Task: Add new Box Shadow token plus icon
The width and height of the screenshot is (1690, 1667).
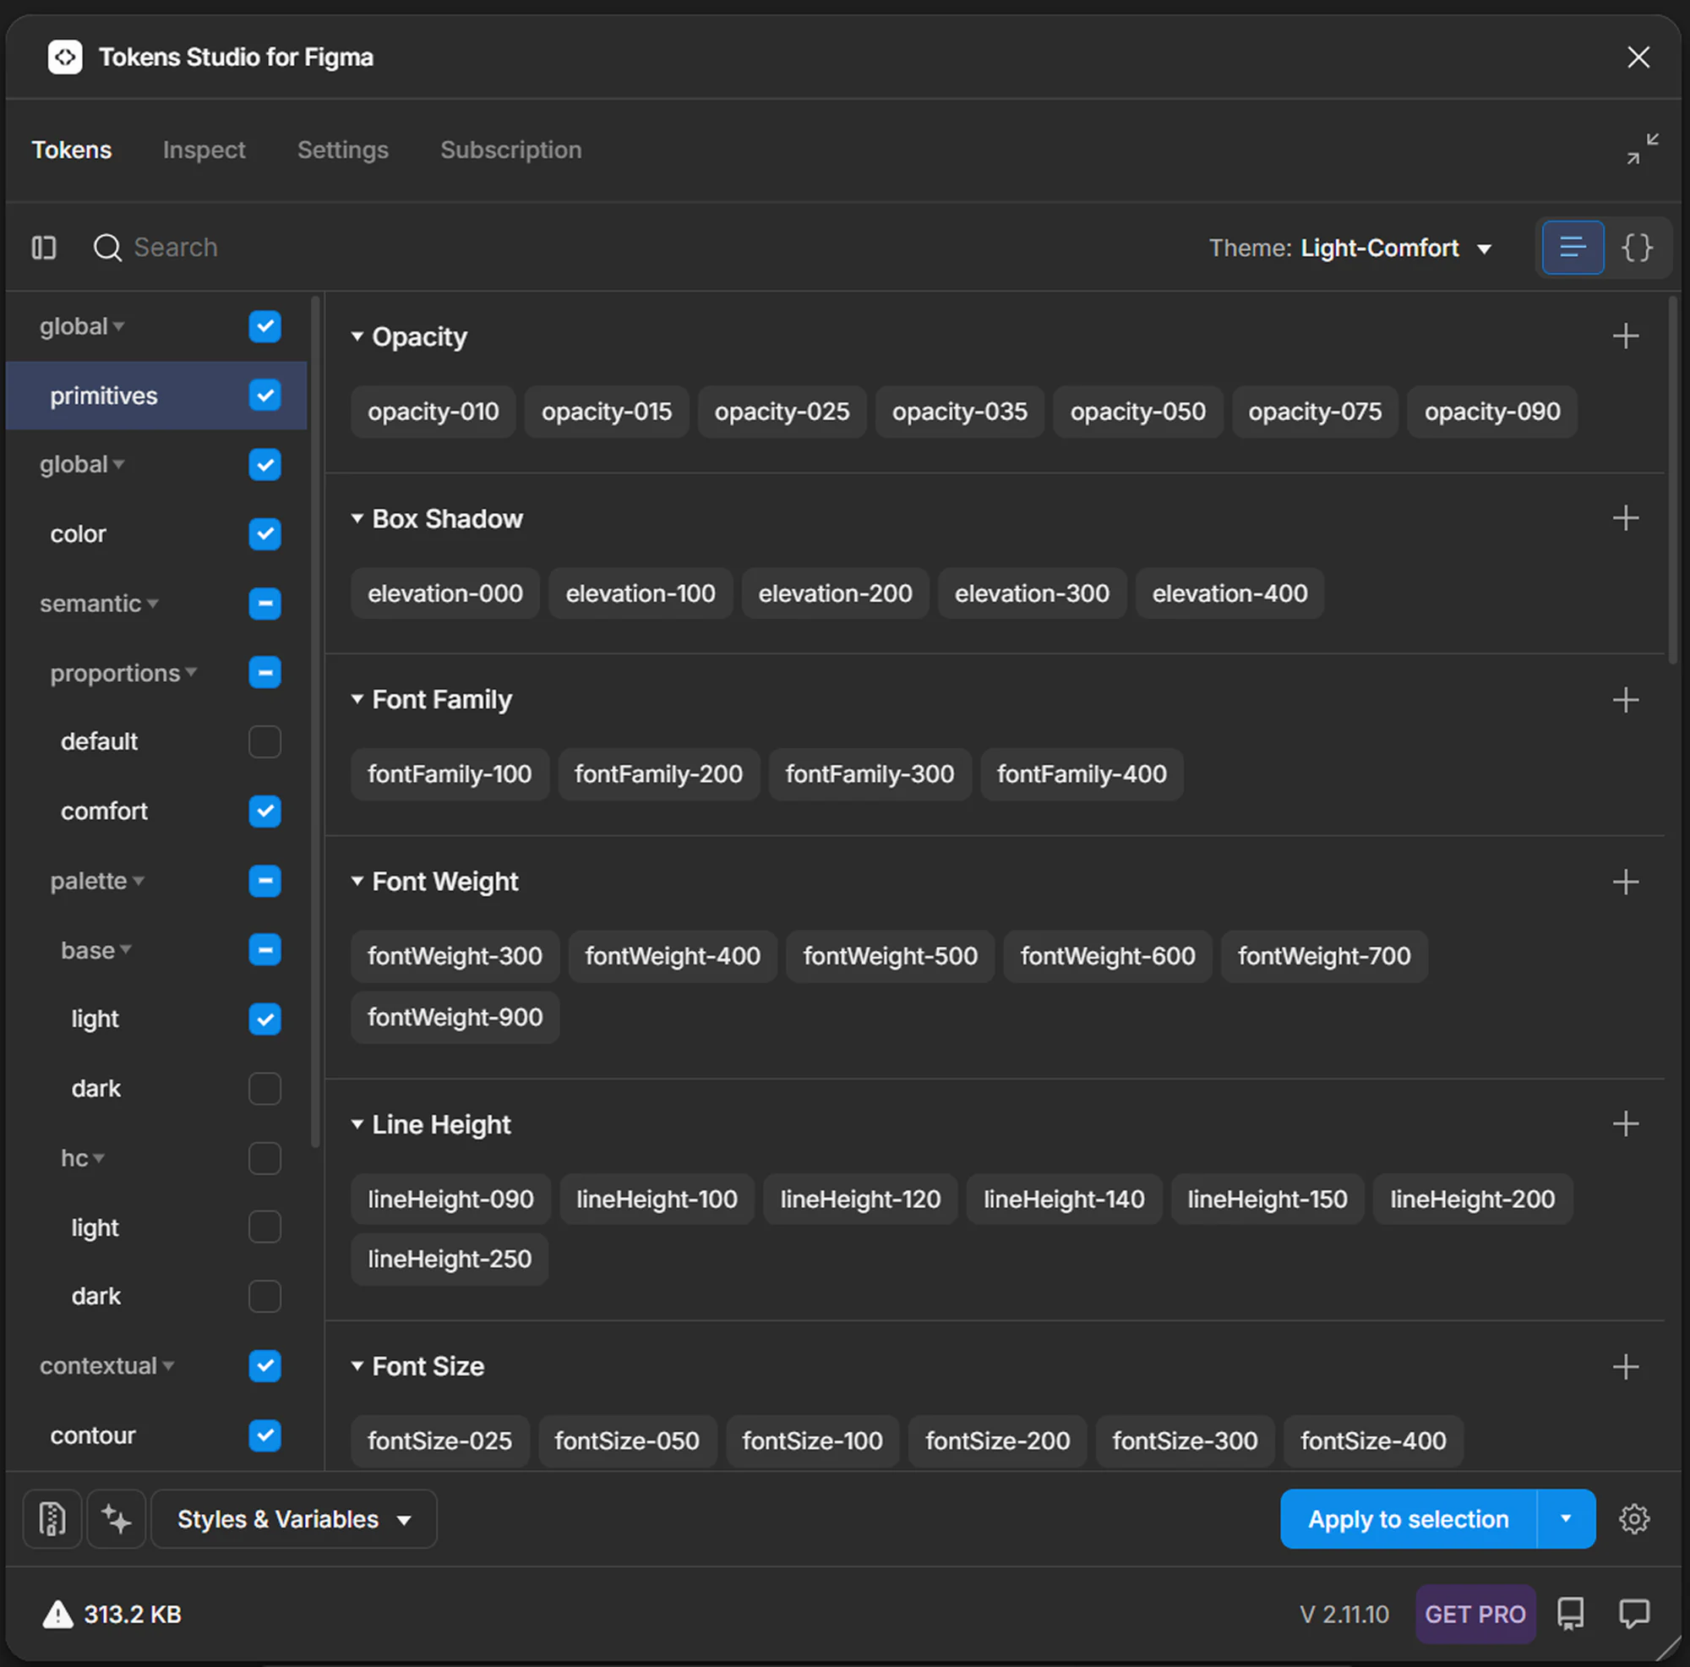Action: coord(1624,518)
